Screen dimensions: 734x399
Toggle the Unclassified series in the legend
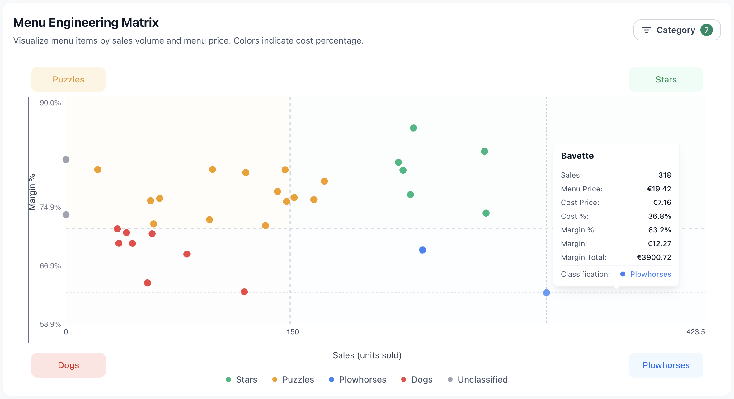click(x=478, y=379)
